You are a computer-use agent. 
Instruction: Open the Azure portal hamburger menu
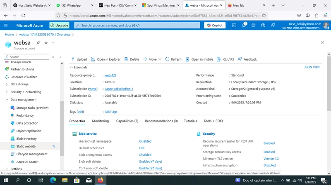coord(6,25)
